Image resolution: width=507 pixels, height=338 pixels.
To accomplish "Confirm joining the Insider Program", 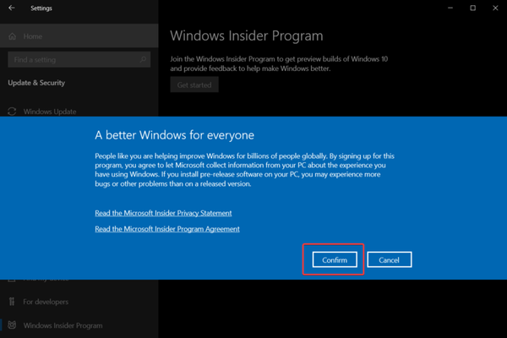I will coord(335,260).
